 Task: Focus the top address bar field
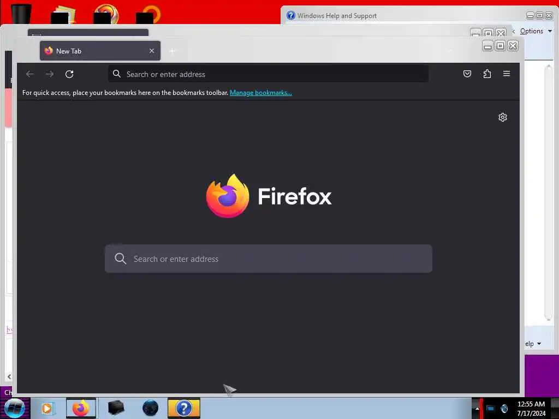coord(268,74)
